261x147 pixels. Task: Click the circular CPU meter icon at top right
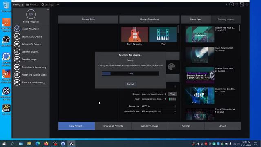(x=231, y=4)
